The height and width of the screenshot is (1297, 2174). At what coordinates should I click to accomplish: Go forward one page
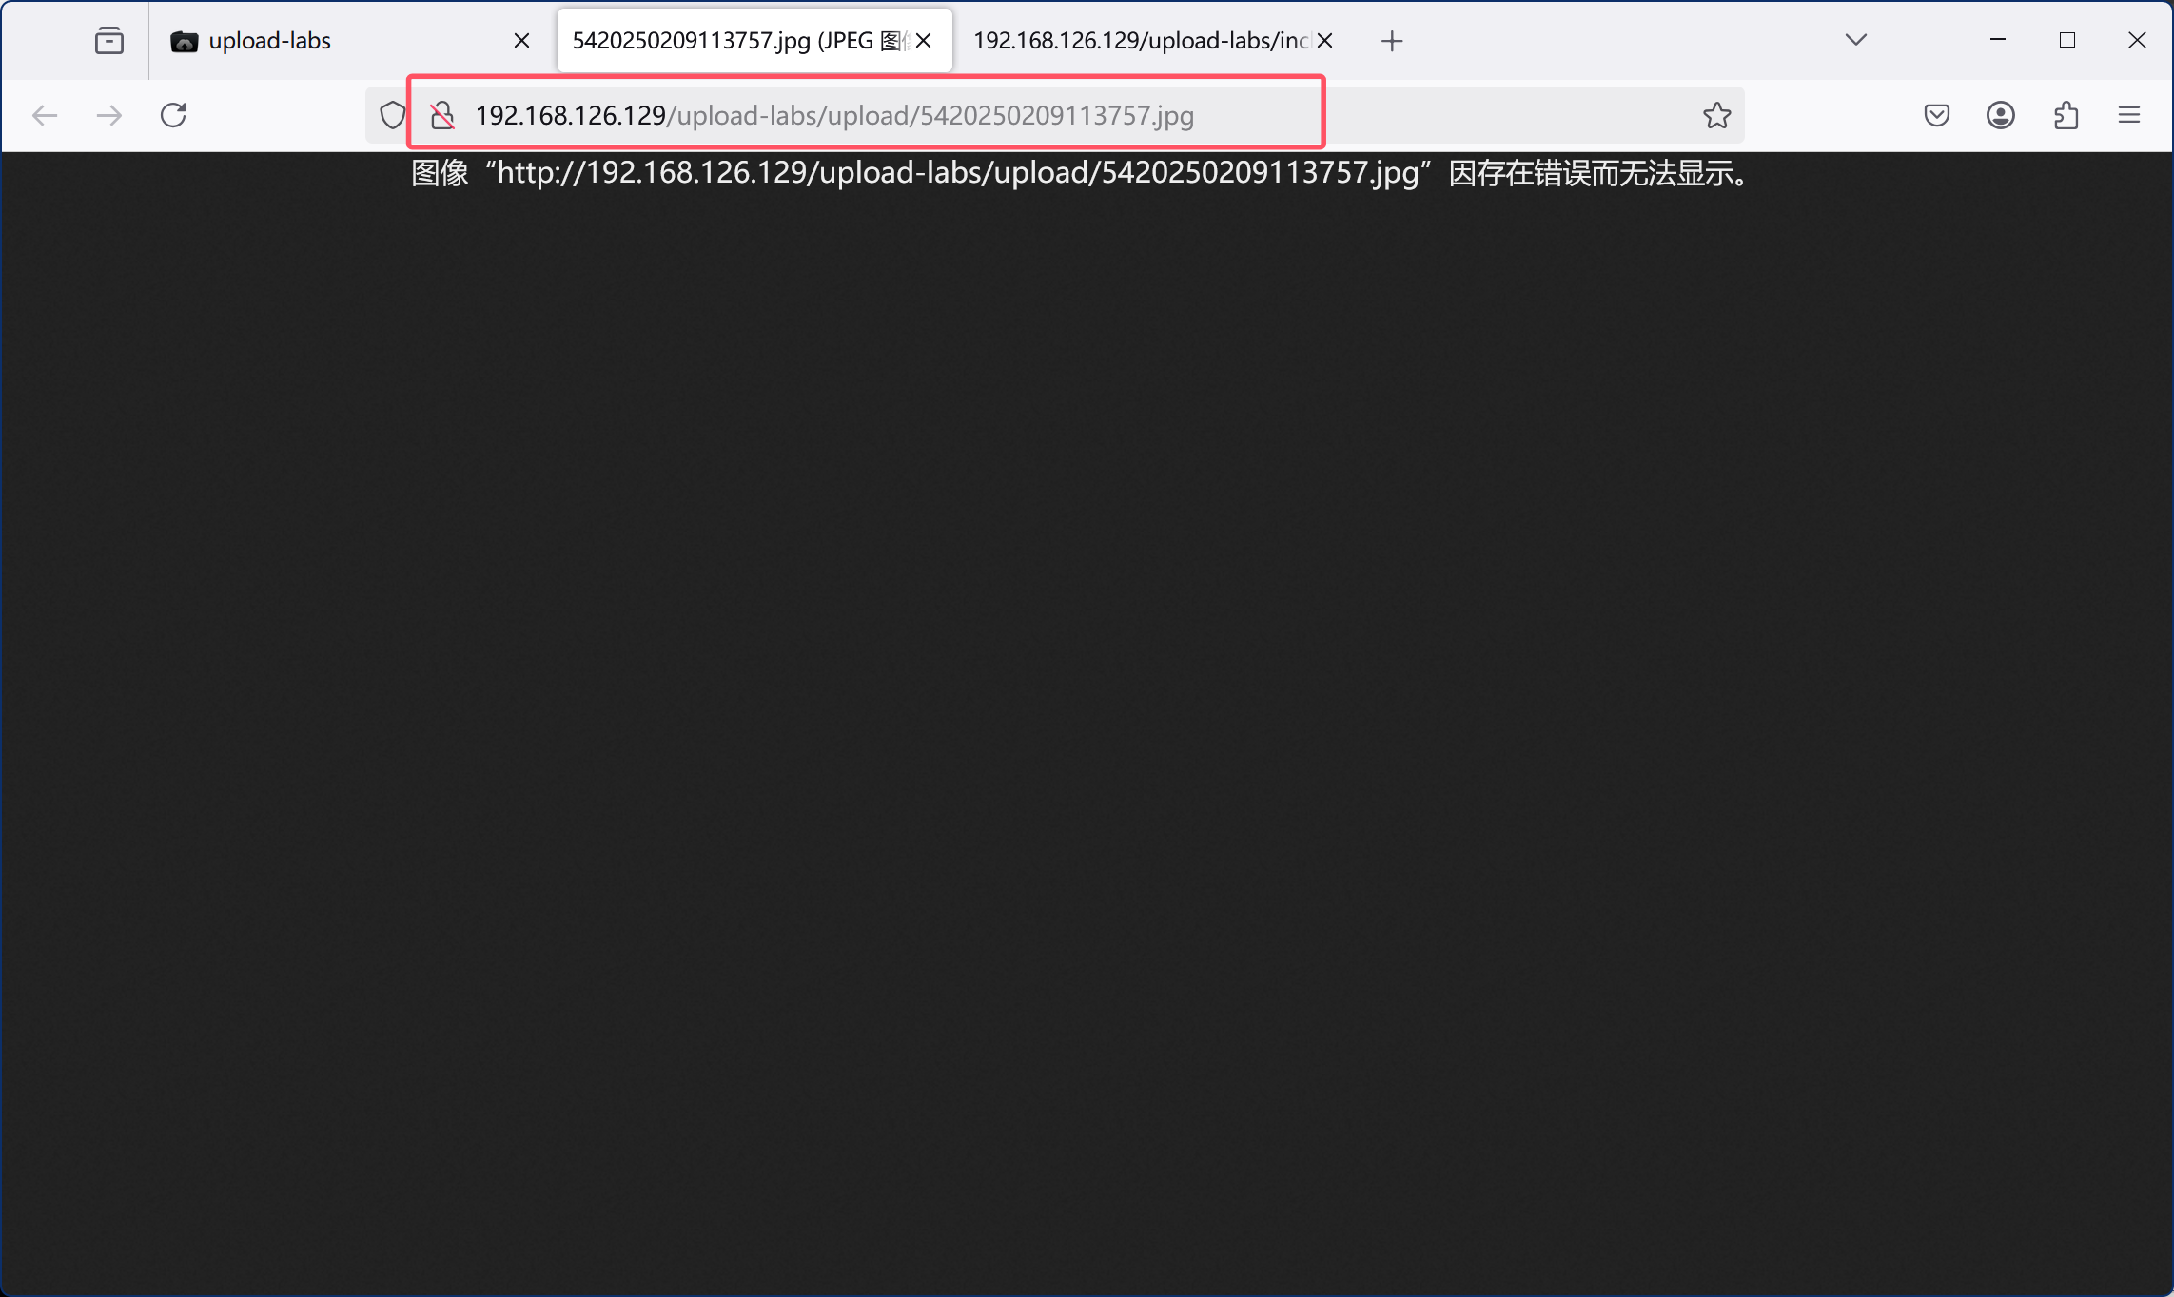pyautogui.click(x=109, y=115)
